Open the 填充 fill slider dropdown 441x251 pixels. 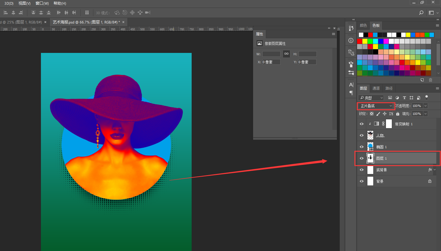426,114
